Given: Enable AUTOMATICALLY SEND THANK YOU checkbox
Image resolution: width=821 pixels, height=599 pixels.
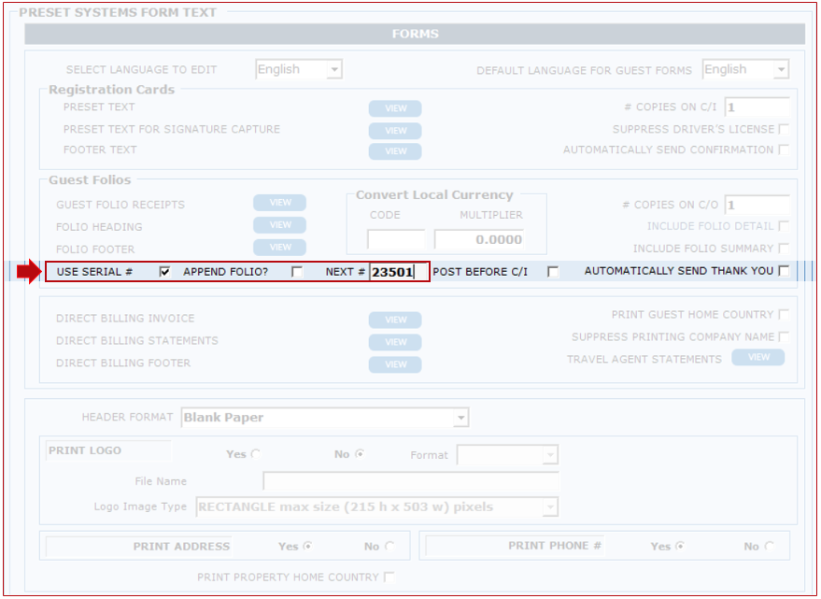Looking at the screenshot, I should [784, 271].
